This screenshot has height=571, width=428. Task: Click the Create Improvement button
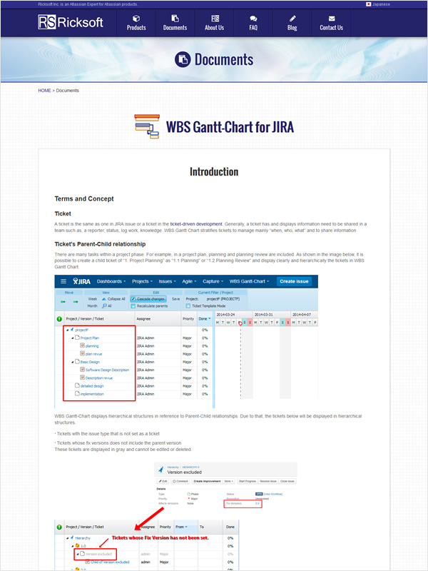(x=207, y=481)
